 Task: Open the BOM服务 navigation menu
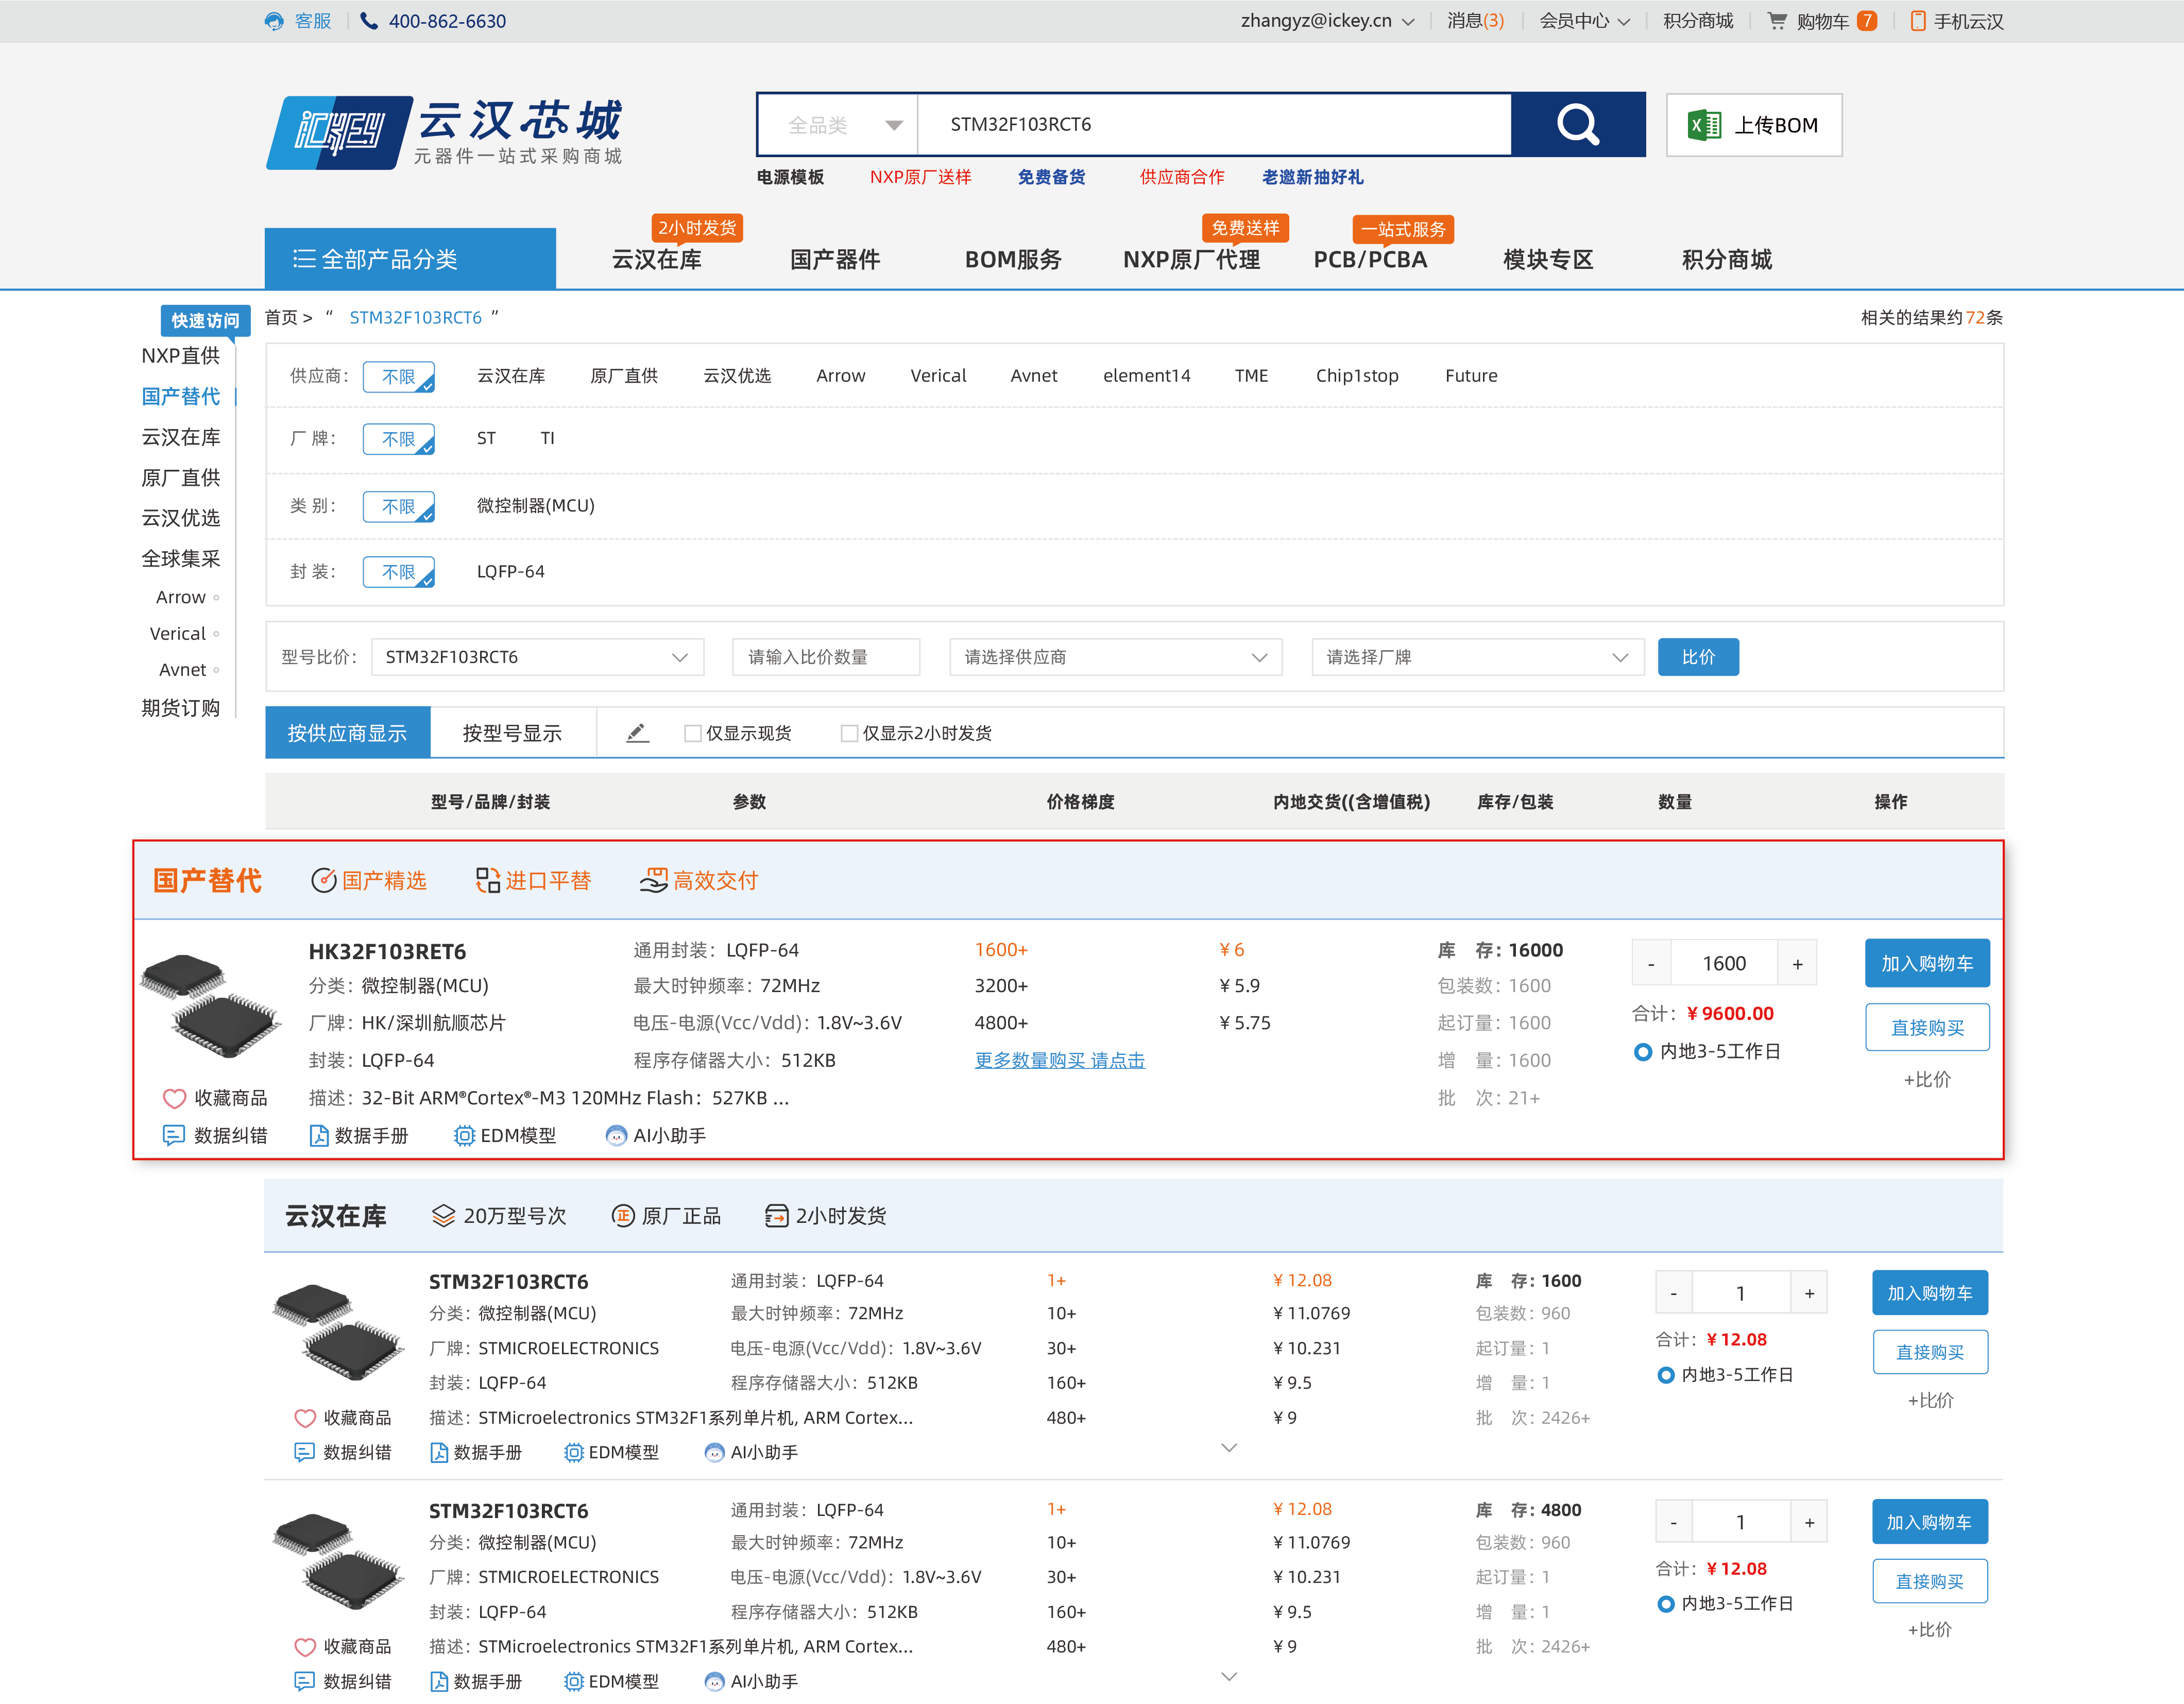(x=1012, y=260)
